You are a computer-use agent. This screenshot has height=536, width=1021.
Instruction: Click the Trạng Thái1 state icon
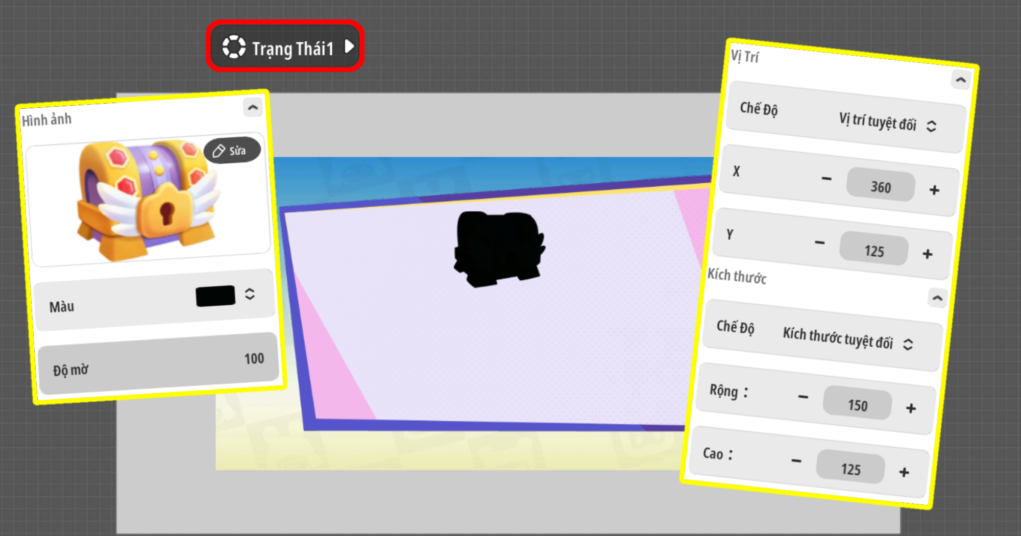coord(234,47)
